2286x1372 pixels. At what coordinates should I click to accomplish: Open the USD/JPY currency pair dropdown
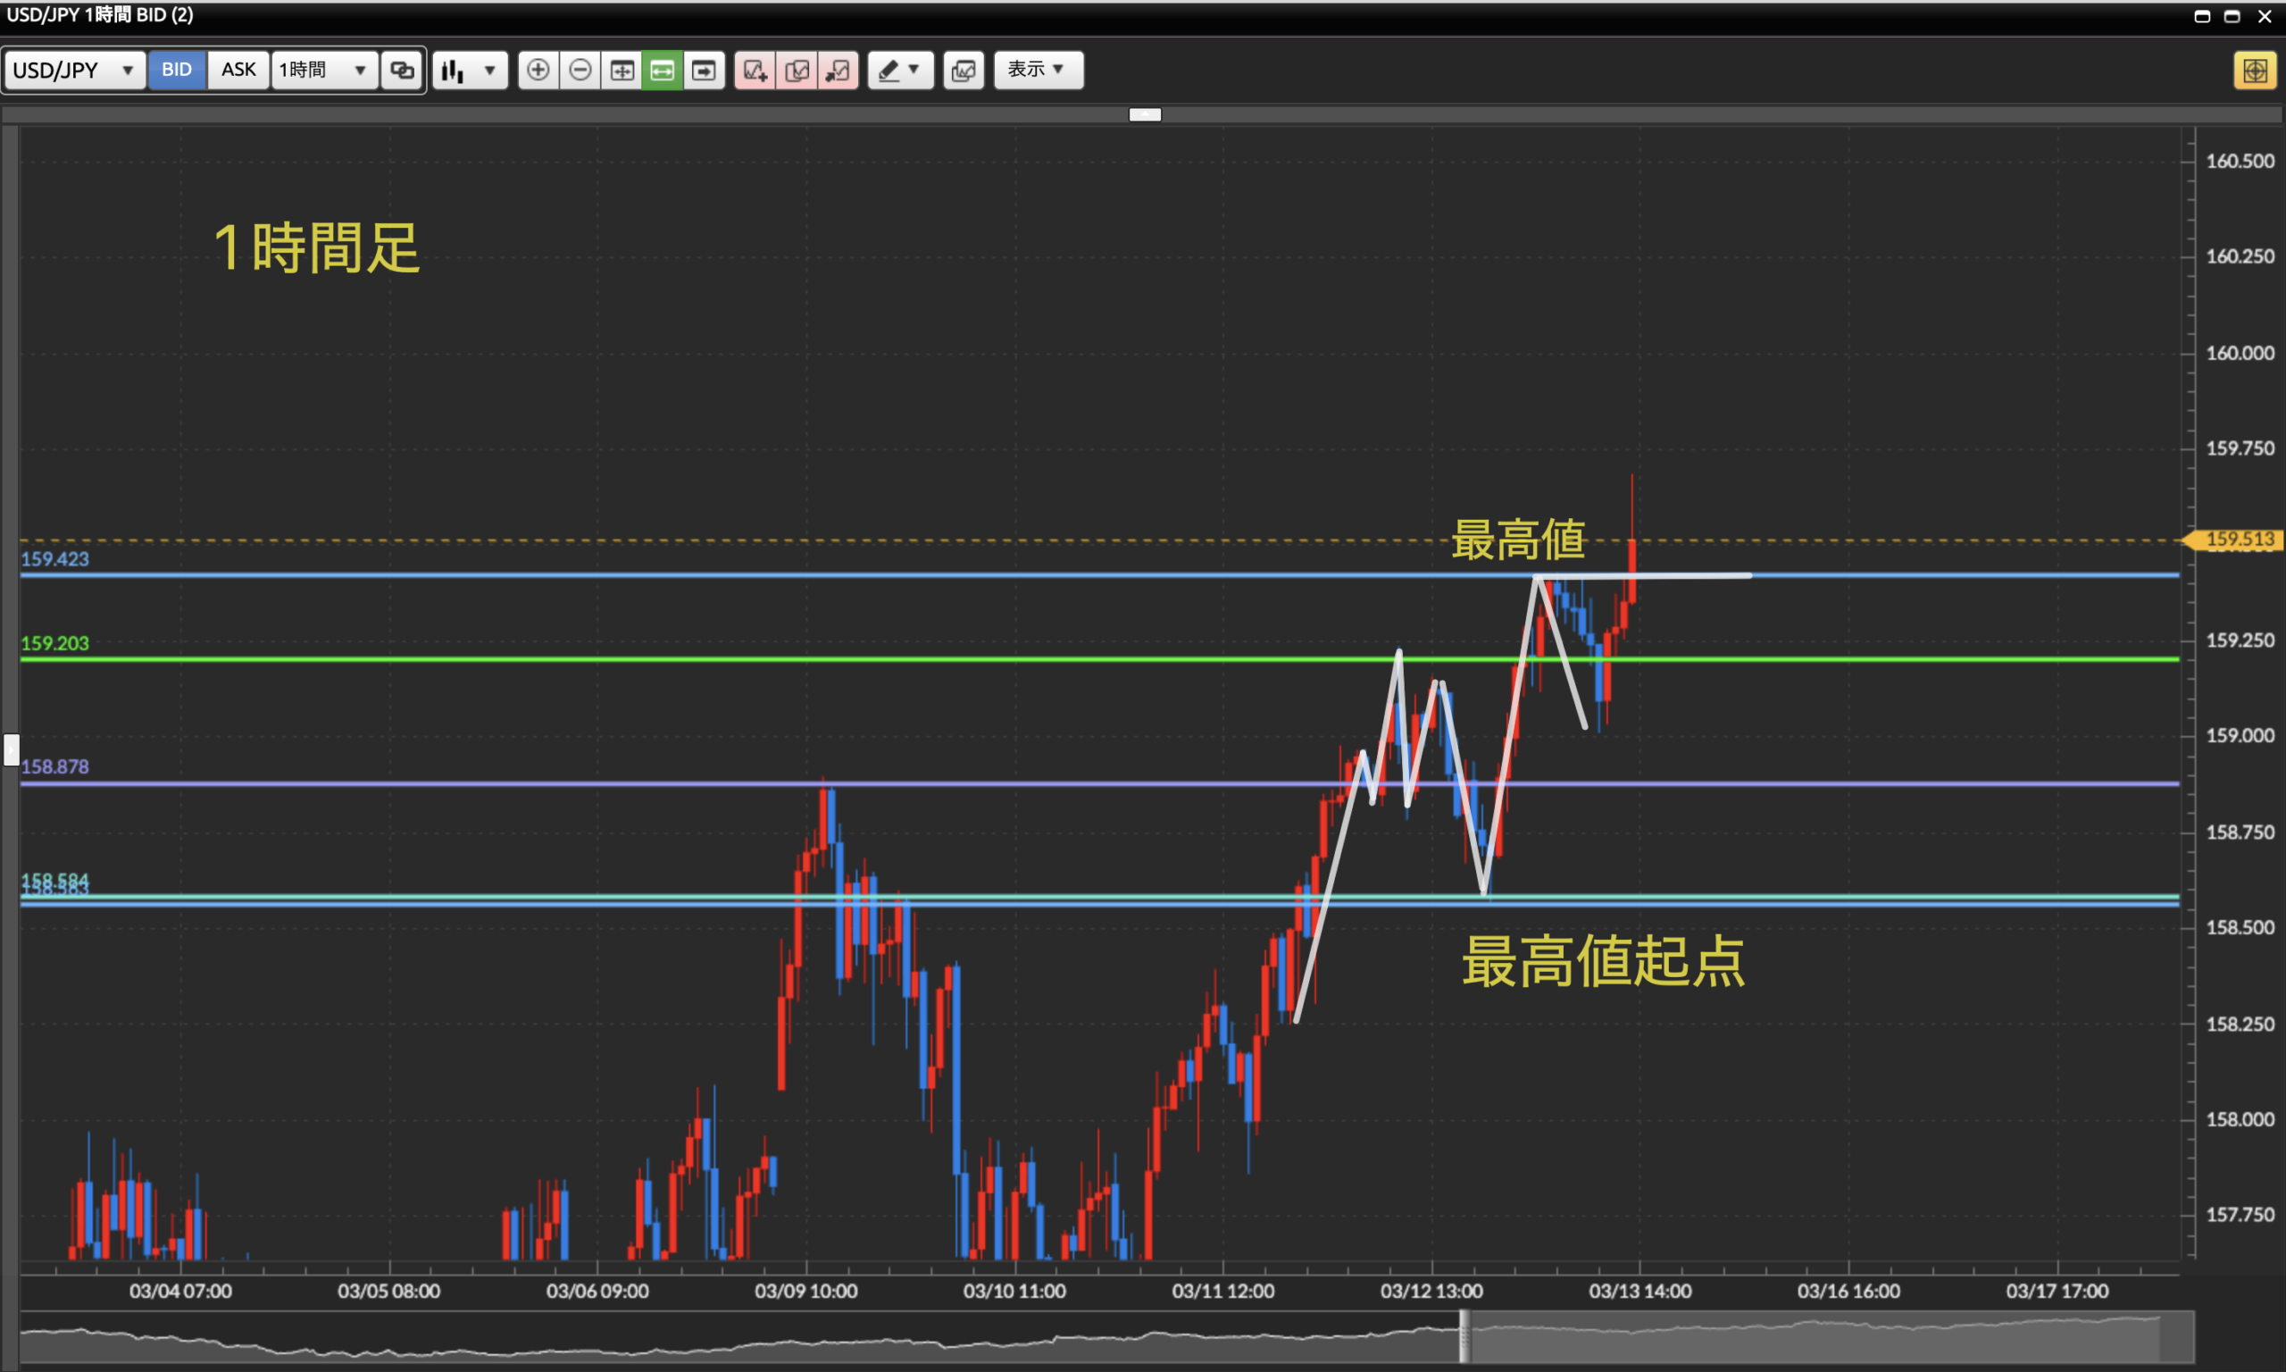(x=74, y=71)
